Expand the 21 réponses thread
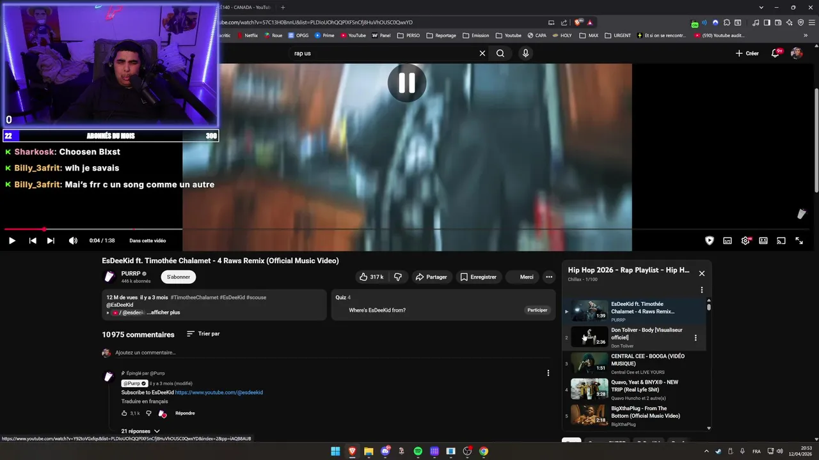 [140, 431]
